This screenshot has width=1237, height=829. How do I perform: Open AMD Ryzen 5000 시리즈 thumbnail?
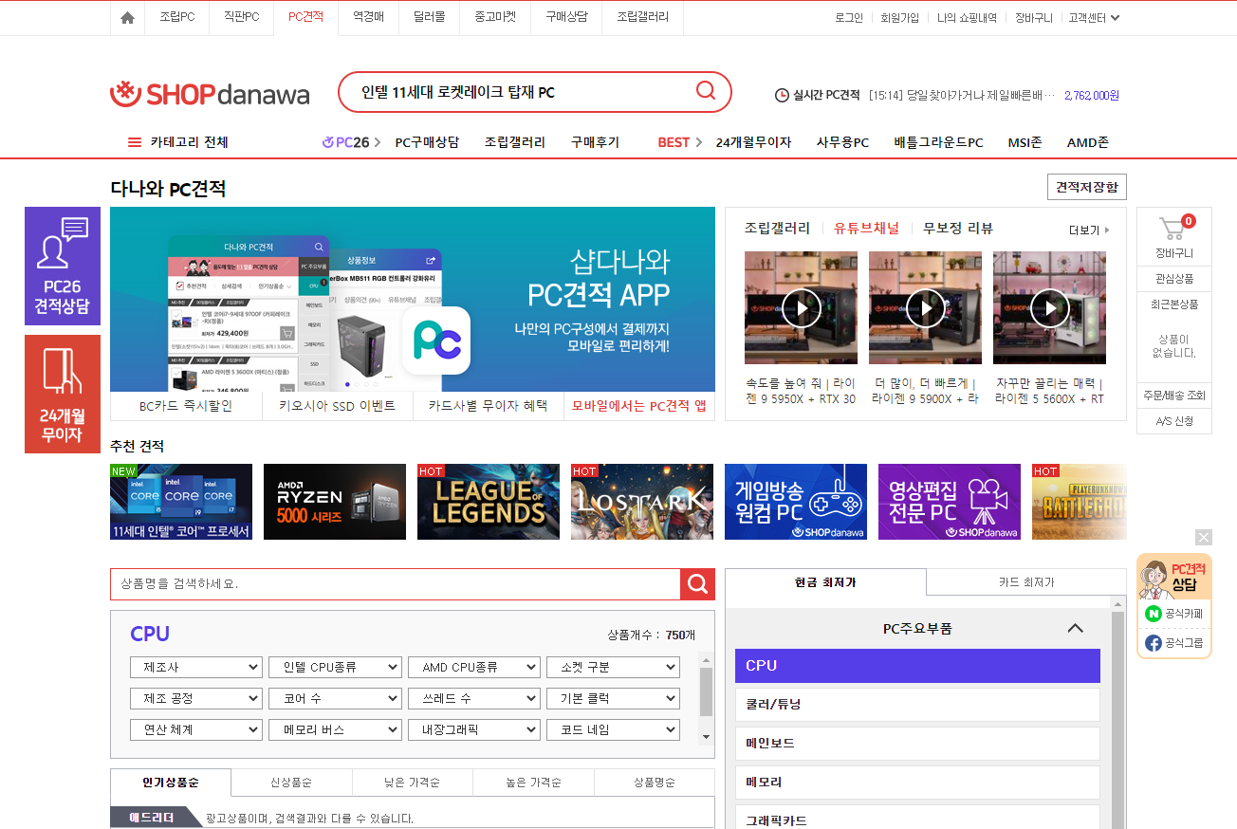coord(335,502)
